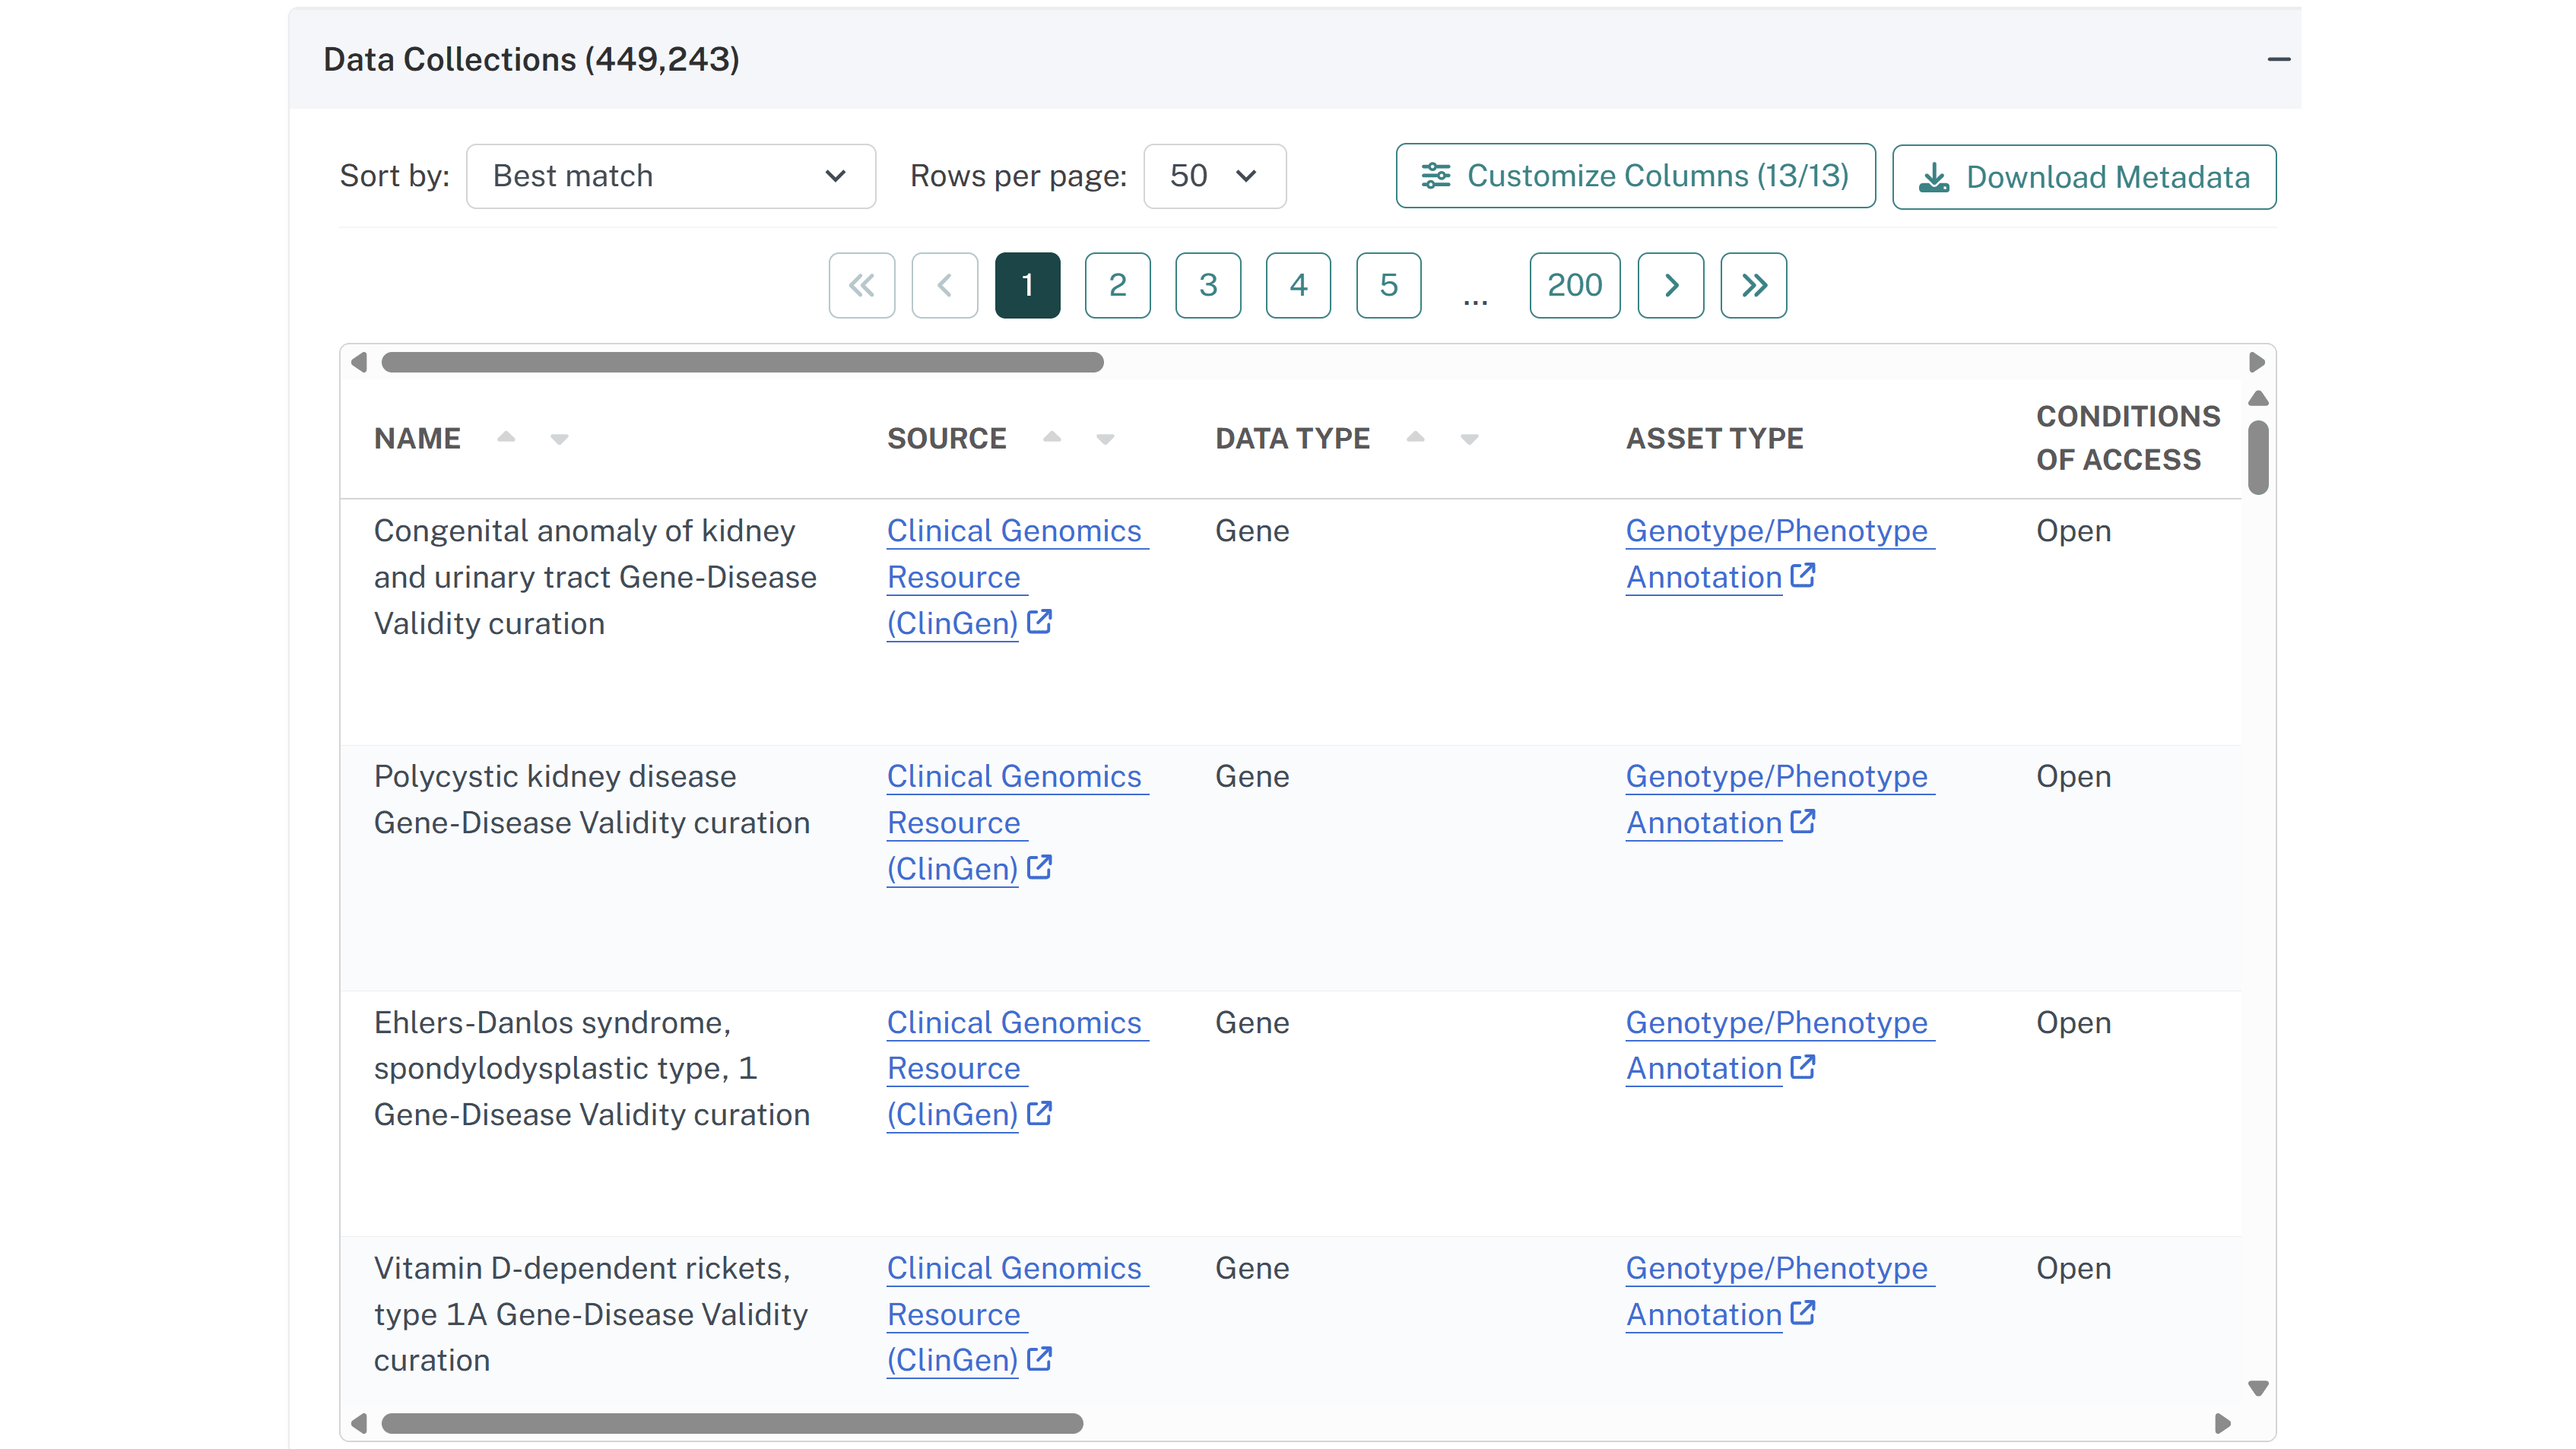This screenshot has width=2576, height=1449.
Task: Click the top horizontal scrollbar thumb
Action: pyautogui.click(x=742, y=362)
